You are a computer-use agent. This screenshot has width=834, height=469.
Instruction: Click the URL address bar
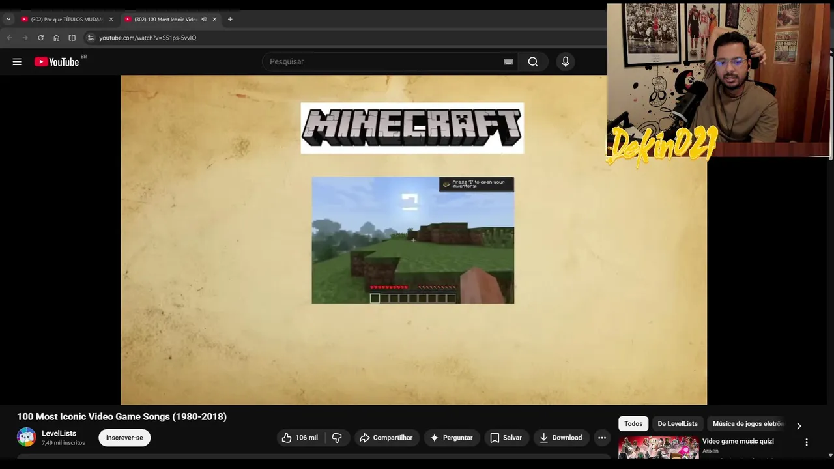(345, 38)
